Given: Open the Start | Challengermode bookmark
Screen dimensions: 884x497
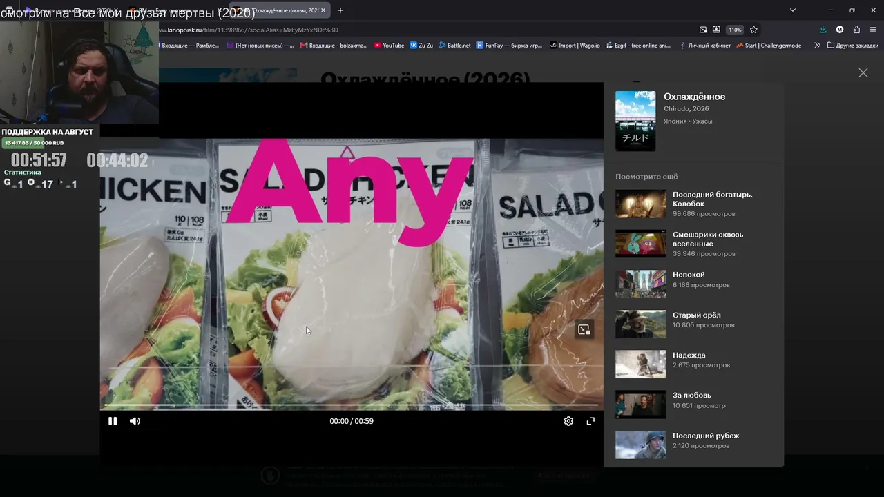Looking at the screenshot, I should click(x=769, y=46).
